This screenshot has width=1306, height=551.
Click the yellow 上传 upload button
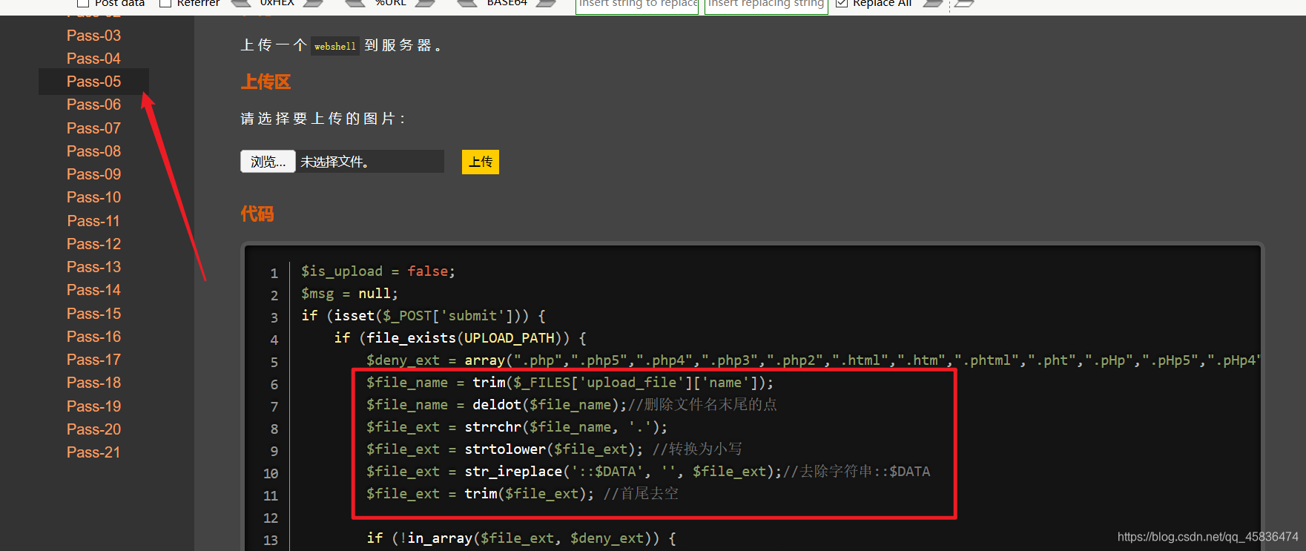tap(481, 162)
